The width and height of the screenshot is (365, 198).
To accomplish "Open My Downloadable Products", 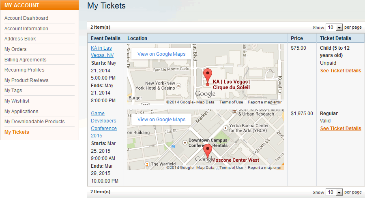I will (x=34, y=122).
